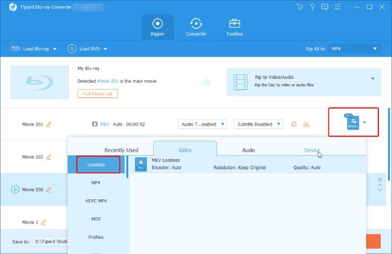Rename Movie 1 with pencil icon
Image resolution: width=392 pixels, height=254 pixels.
point(44,222)
